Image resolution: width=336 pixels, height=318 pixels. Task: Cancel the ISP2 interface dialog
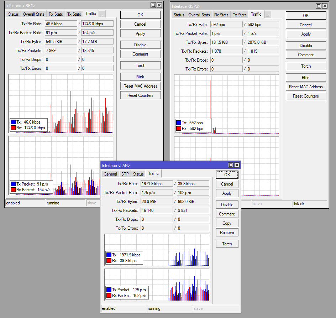point(306,25)
